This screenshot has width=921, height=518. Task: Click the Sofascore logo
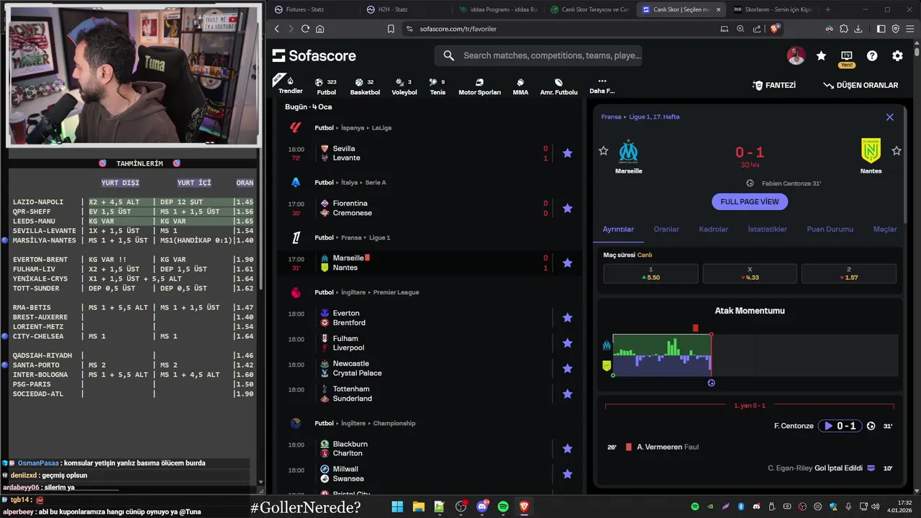pyautogui.click(x=314, y=55)
